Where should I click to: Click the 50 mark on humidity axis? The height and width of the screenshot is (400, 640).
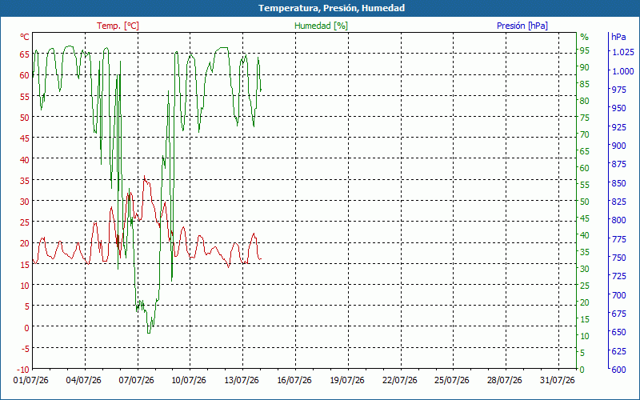tap(585, 202)
